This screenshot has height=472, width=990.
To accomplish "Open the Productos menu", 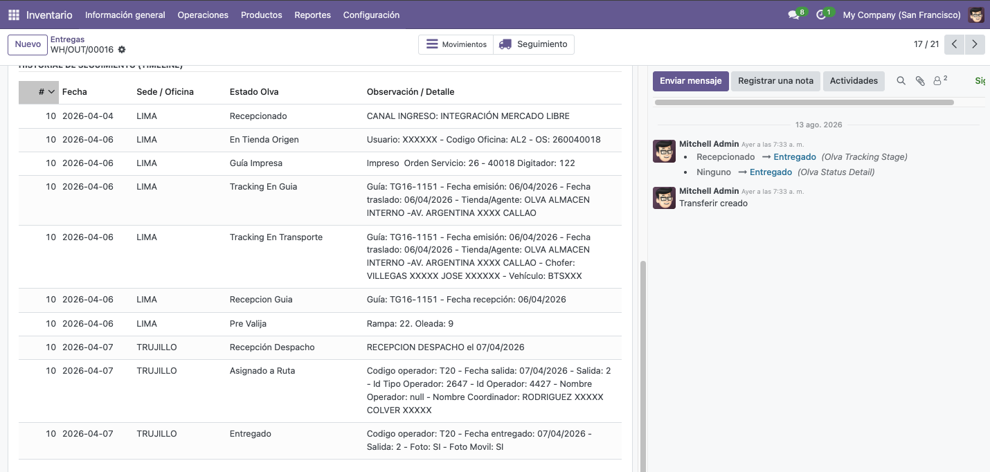I will [262, 15].
